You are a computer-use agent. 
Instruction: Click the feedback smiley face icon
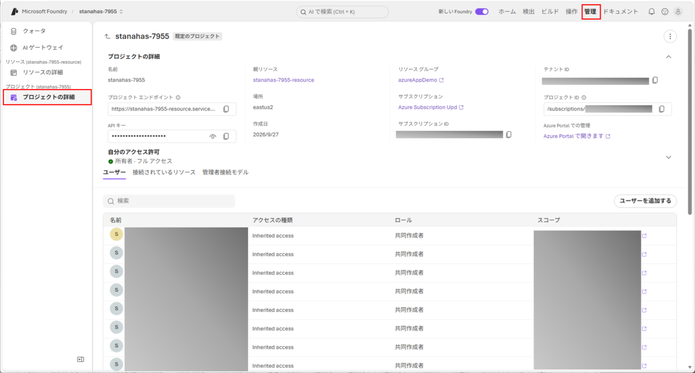tap(665, 11)
